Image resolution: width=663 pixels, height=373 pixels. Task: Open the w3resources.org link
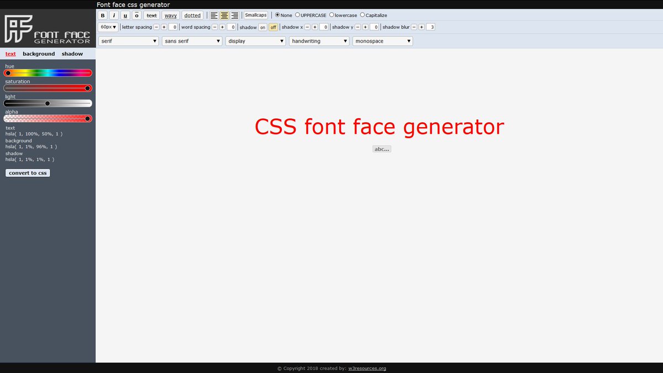point(366,368)
